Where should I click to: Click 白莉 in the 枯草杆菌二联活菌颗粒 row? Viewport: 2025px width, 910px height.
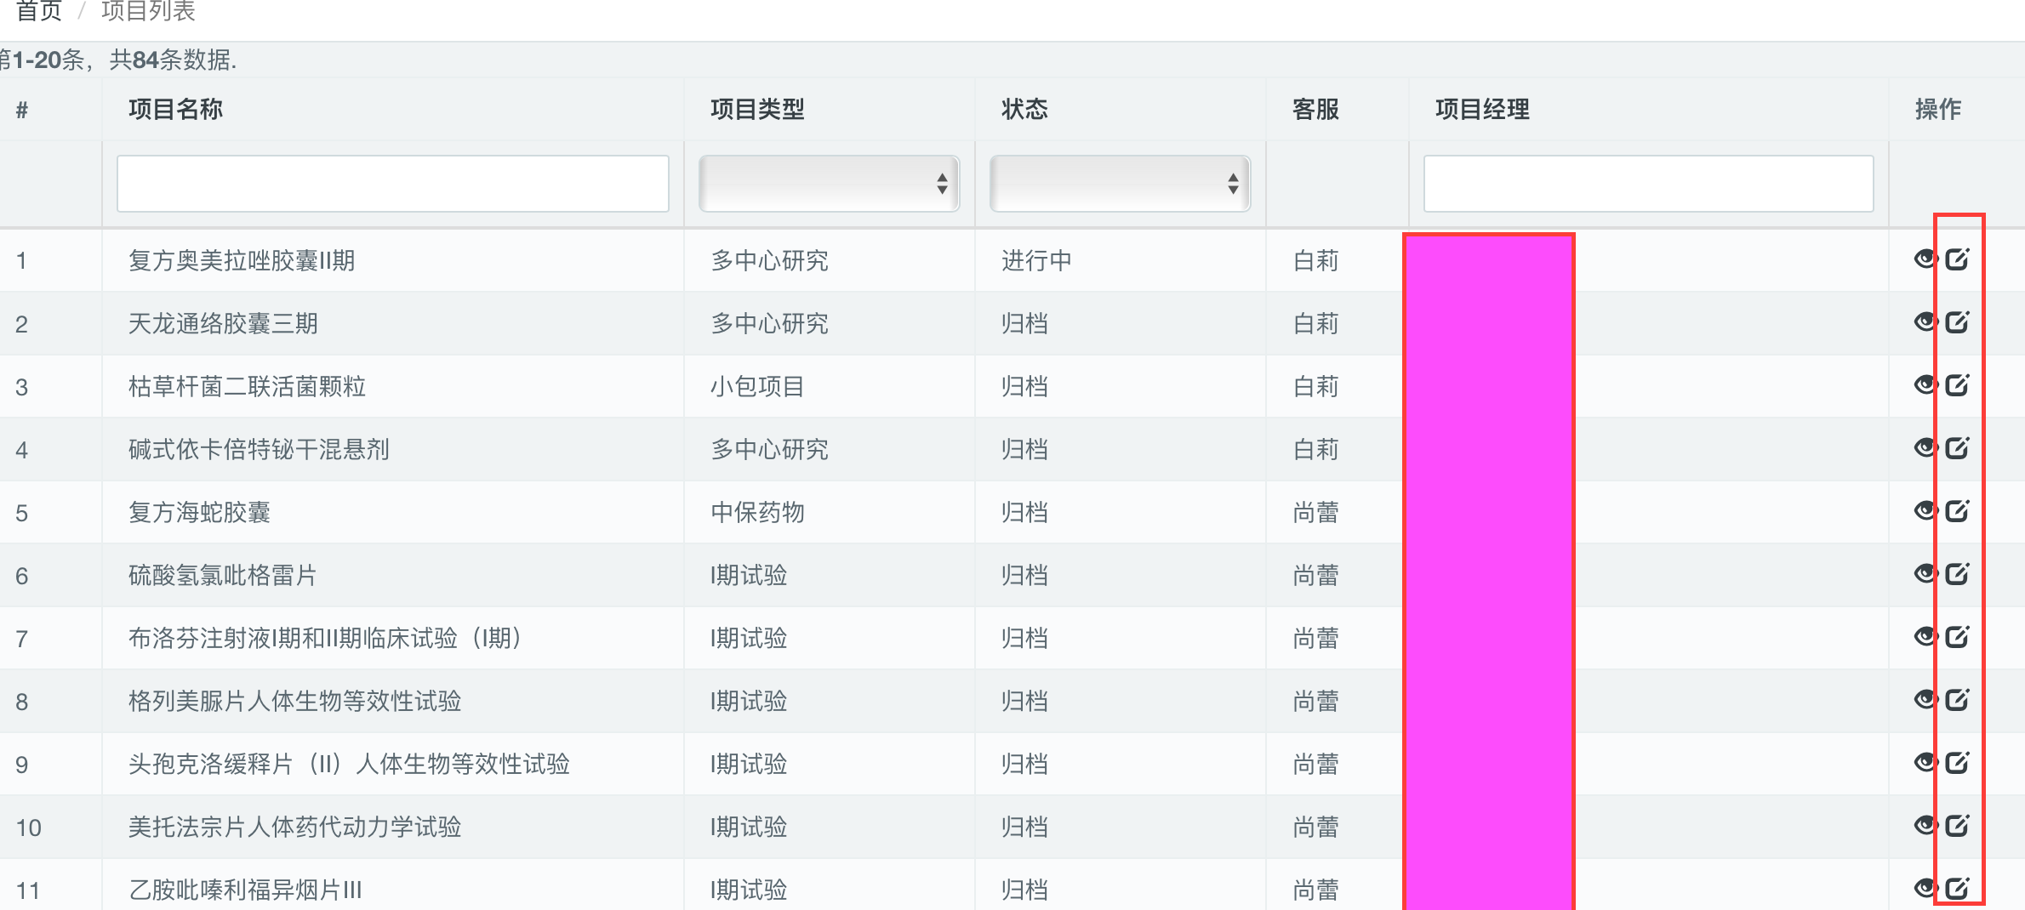click(1315, 386)
